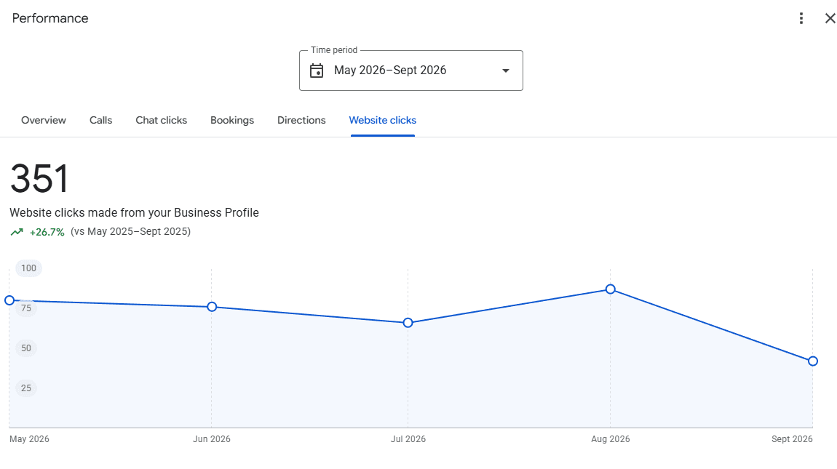Switch to the Overview tab

pos(44,120)
